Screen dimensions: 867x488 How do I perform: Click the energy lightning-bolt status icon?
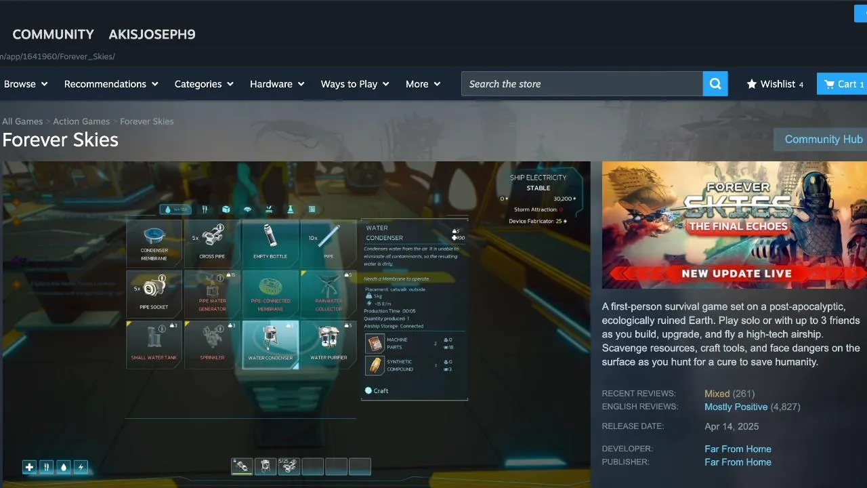point(81,467)
